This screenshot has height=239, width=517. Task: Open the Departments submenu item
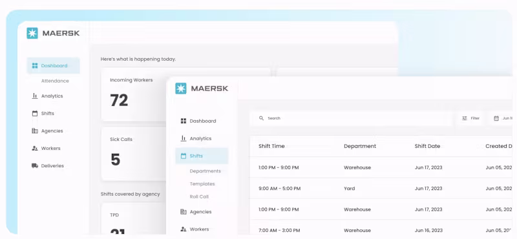pyautogui.click(x=205, y=171)
